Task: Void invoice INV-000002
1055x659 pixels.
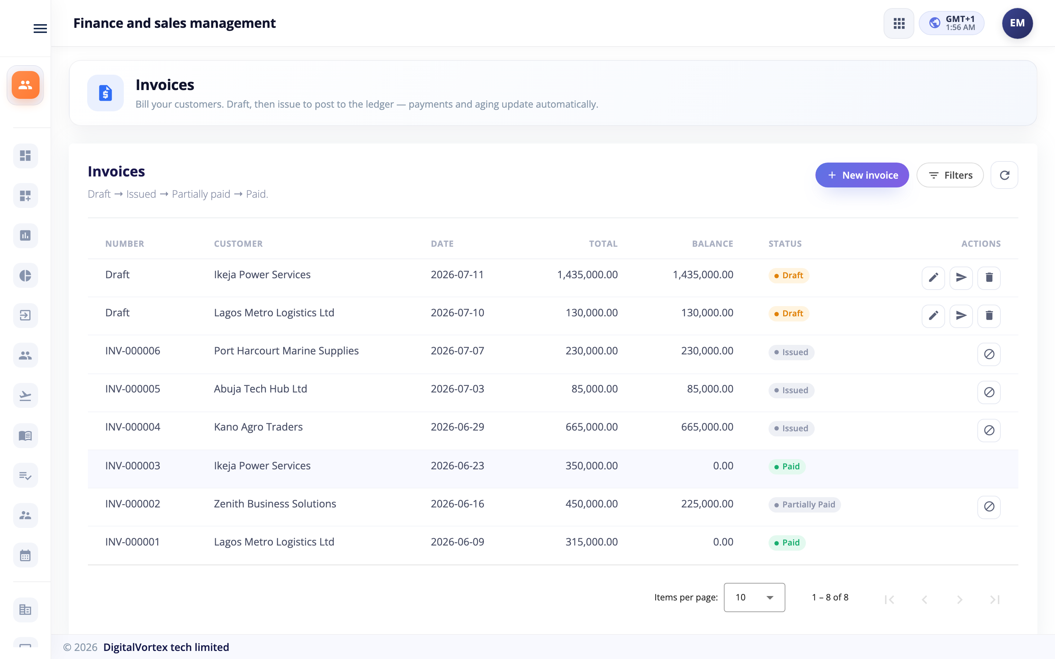Action: click(989, 507)
